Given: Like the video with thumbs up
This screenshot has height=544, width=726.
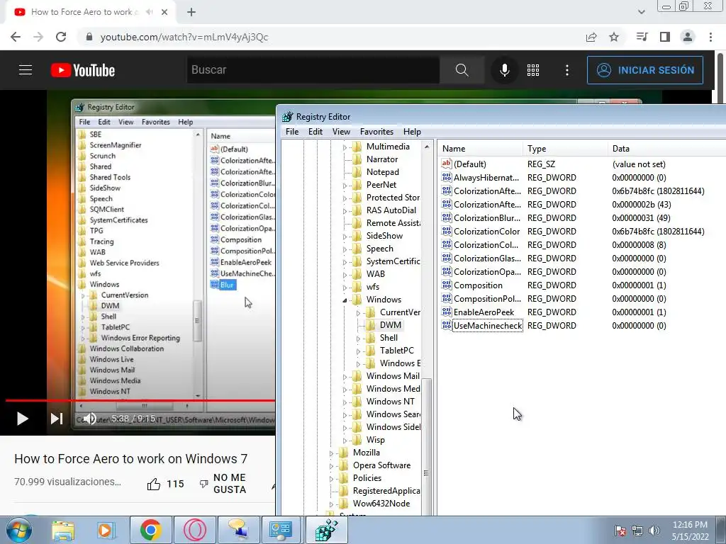Looking at the screenshot, I should click(154, 484).
